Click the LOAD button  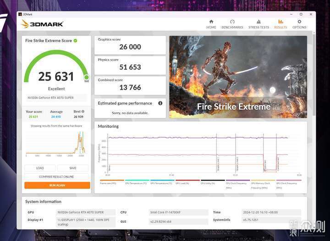pos(40,168)
